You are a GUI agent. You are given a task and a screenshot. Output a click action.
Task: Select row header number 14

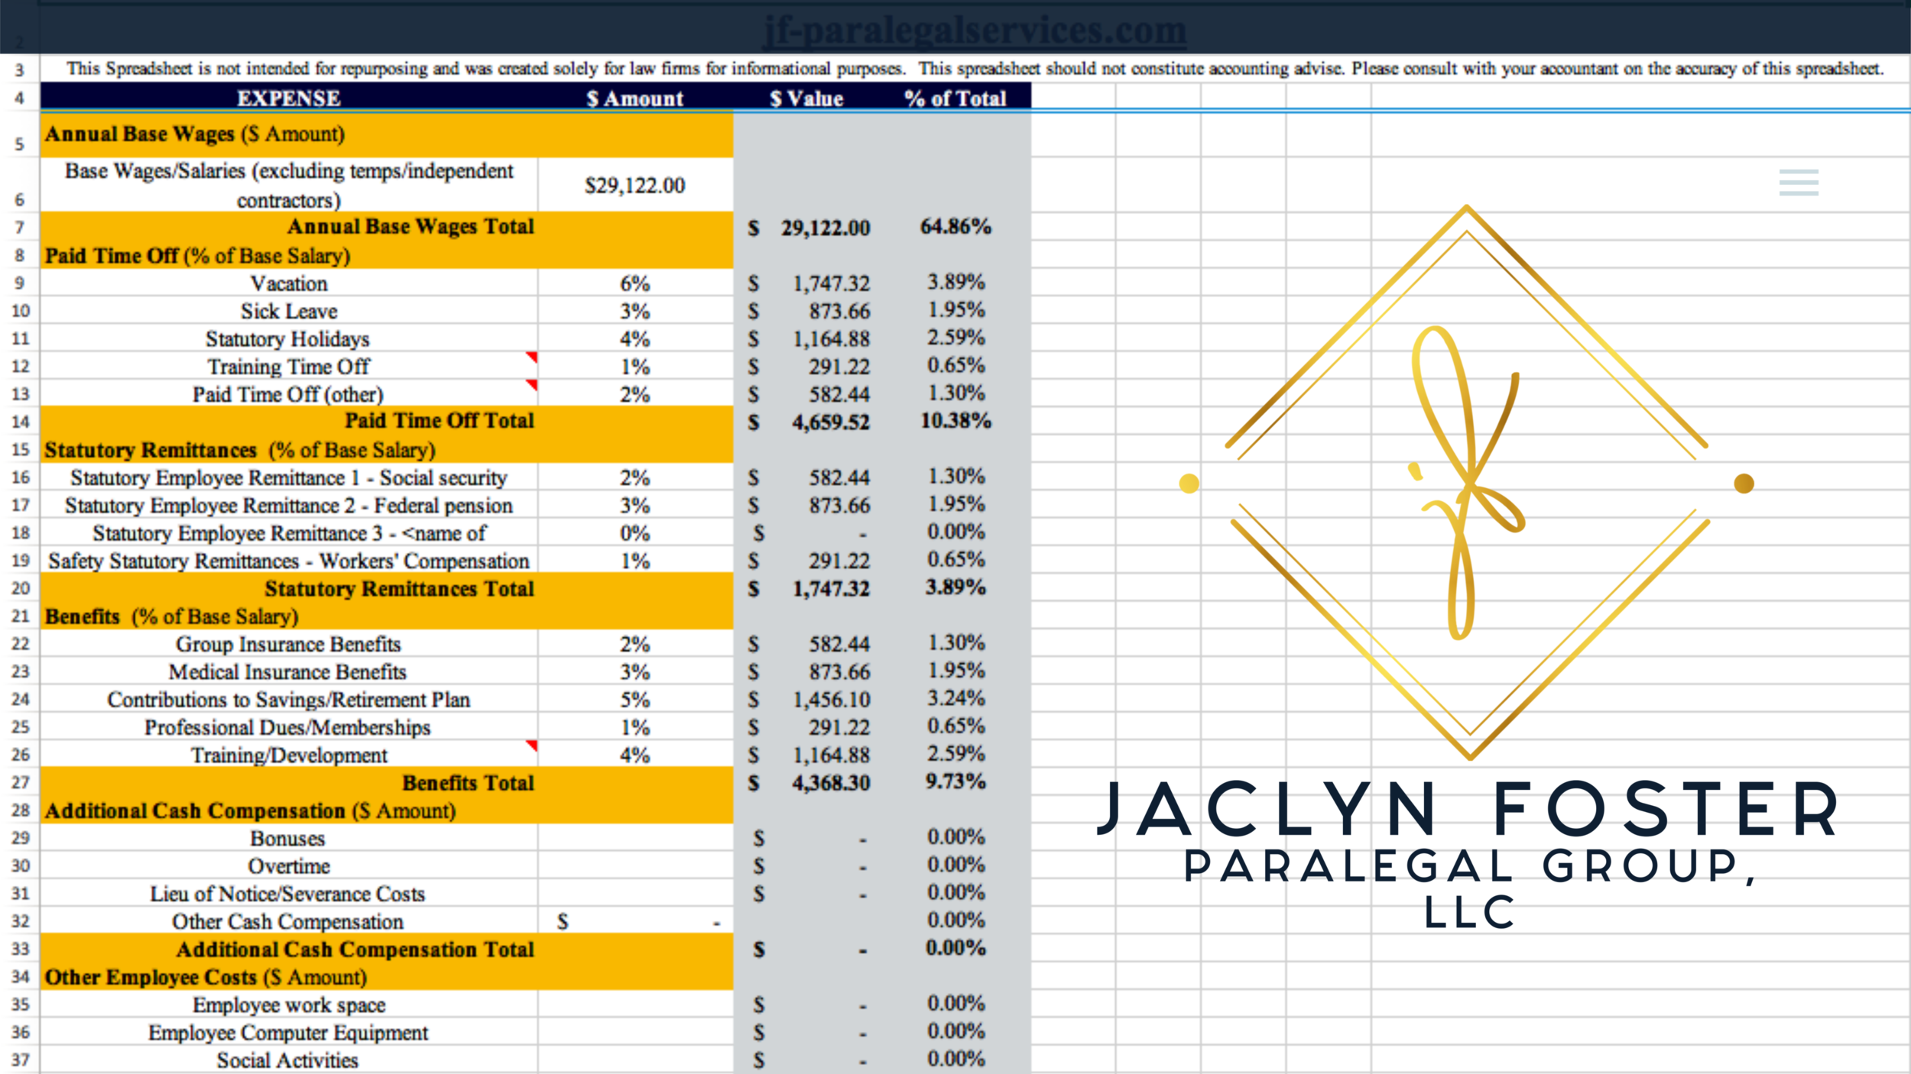(x=20, y=422)
